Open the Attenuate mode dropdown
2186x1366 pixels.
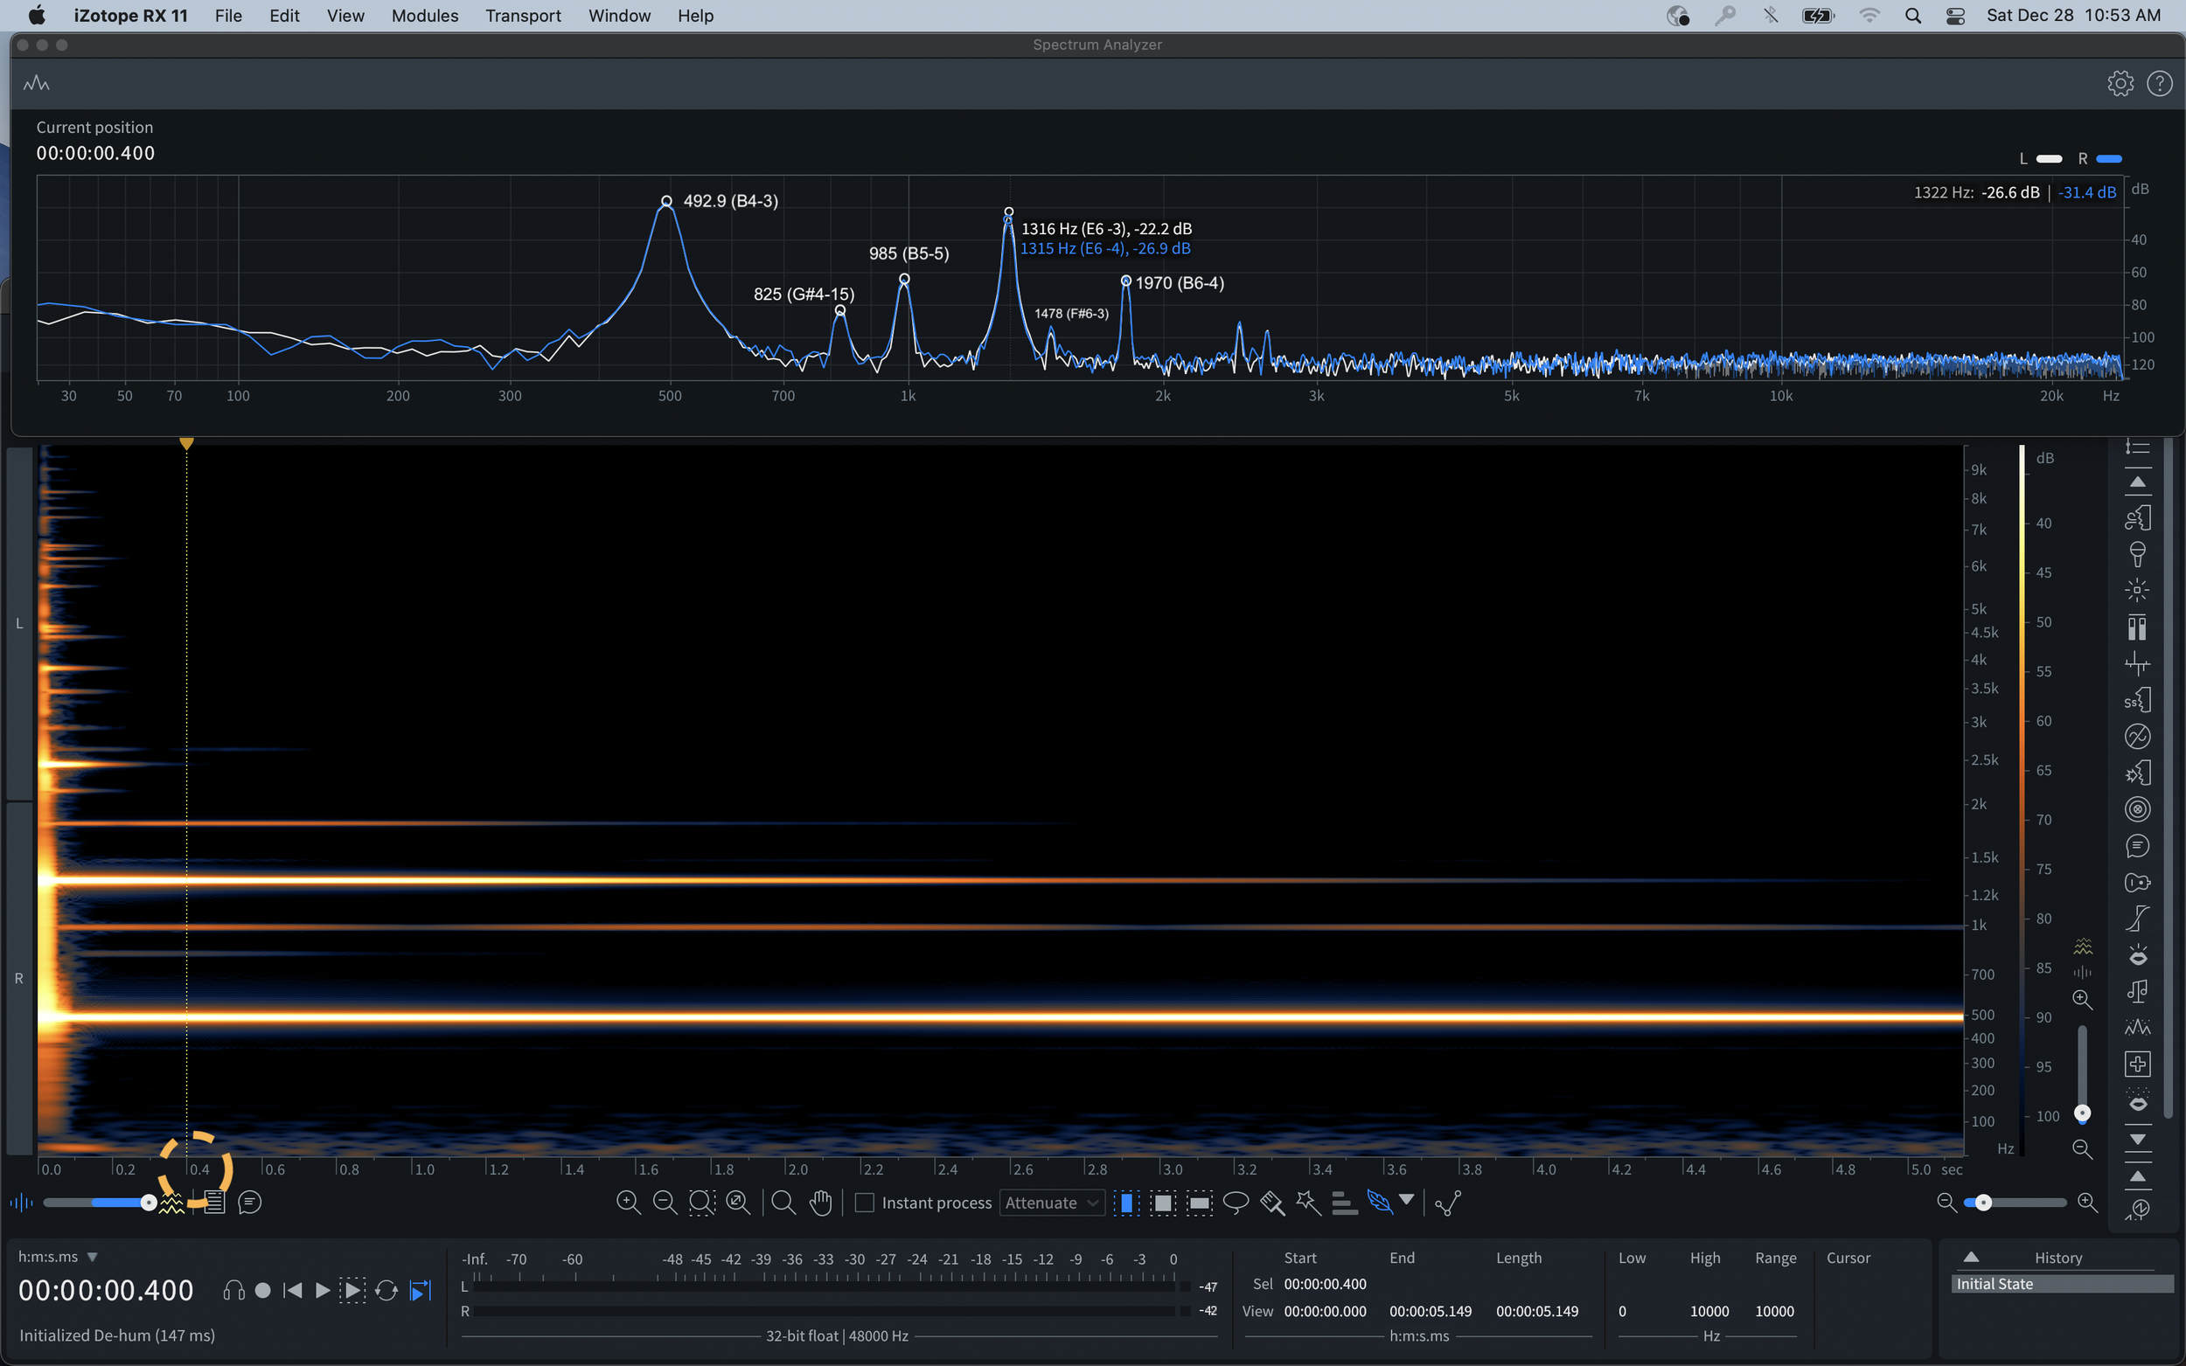click(1052, 1203)
